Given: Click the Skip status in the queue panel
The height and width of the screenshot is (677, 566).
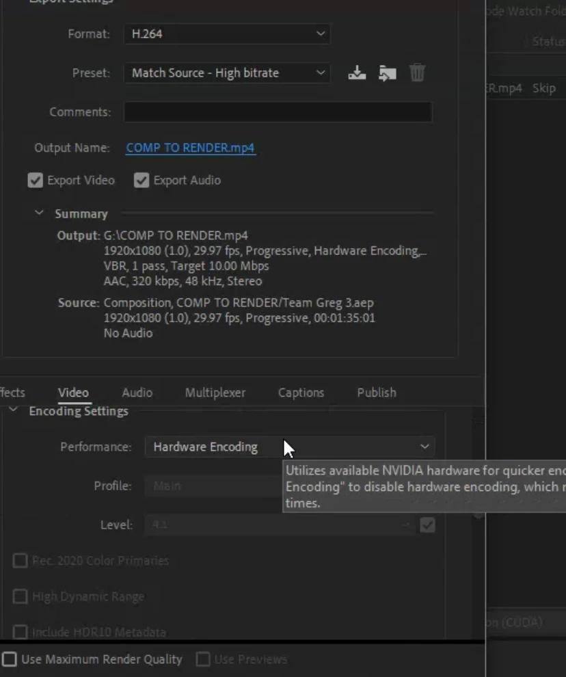Looking at the screenshot, I should pyautogui.click(x=544, y=88).
